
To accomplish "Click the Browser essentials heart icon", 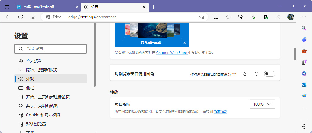I will pyautogui.click(x=253, y=17).
